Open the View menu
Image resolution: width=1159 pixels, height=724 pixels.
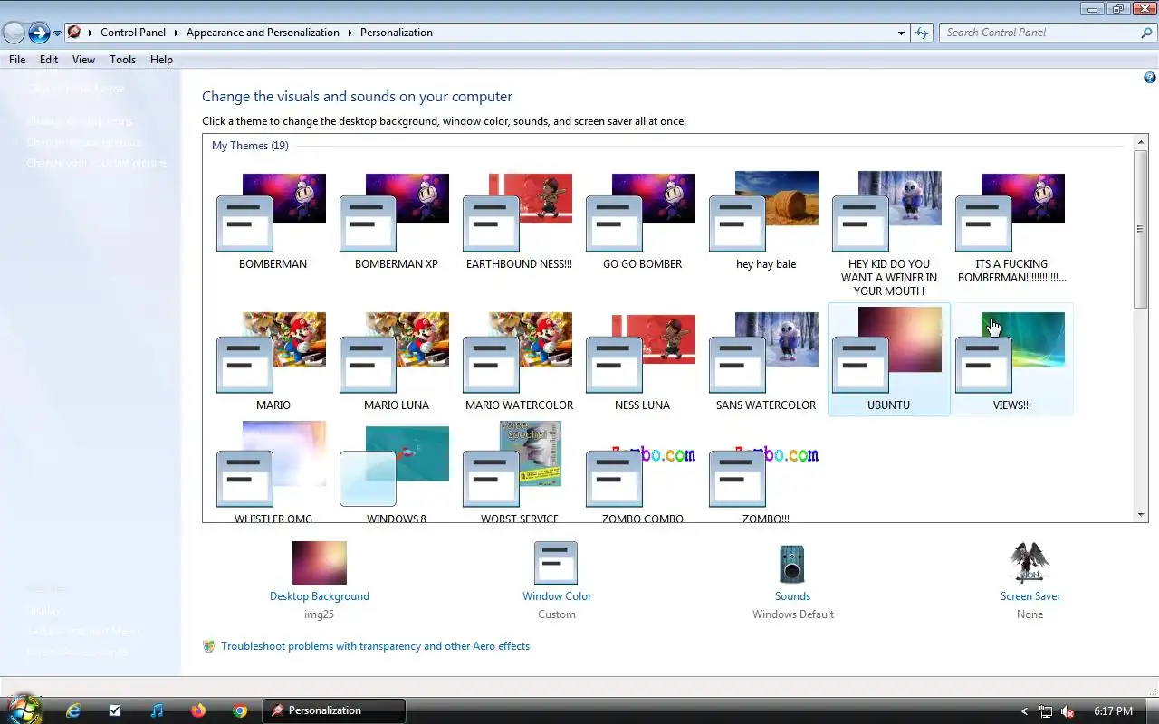[83, 60]
